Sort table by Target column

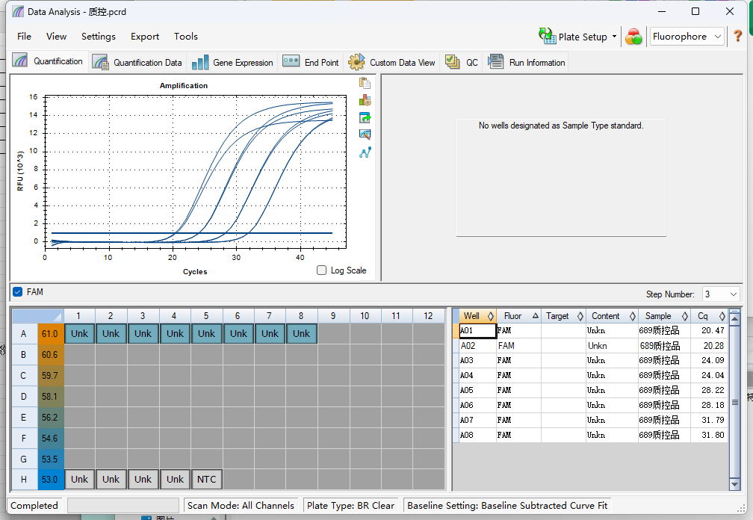coord(563,316)
